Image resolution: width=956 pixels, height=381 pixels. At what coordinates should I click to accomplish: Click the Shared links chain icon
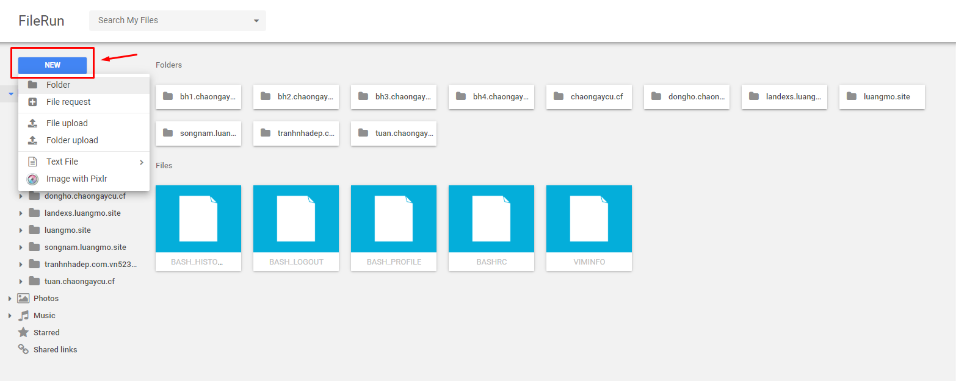click(x=23, y=349)
